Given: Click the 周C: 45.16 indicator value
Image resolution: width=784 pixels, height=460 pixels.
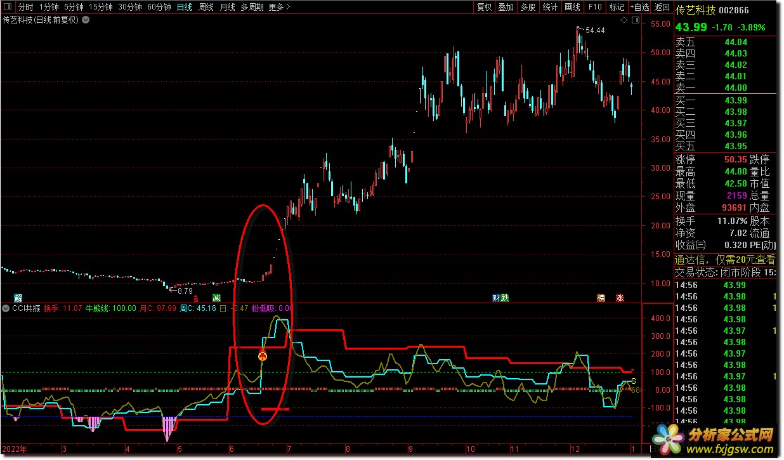Looking at the screenshot, I should pyautogui.click(x=199, y=308).
